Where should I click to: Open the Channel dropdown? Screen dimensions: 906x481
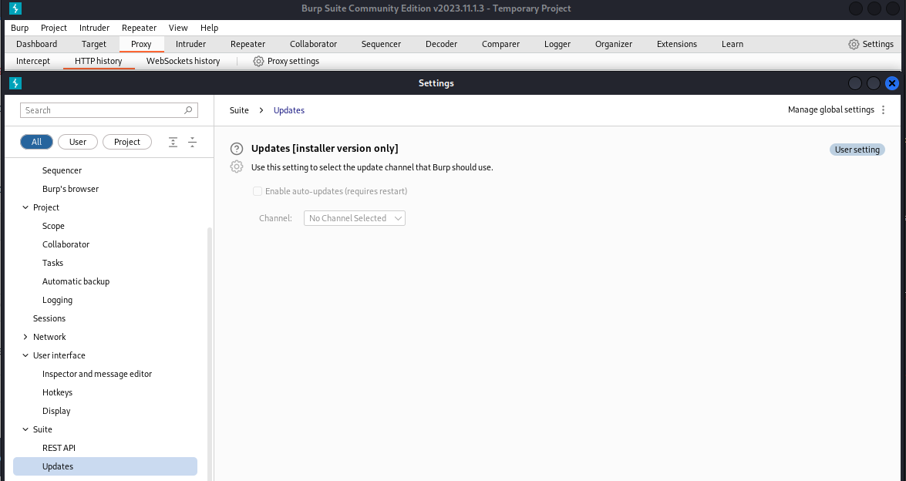coord(354,218)
